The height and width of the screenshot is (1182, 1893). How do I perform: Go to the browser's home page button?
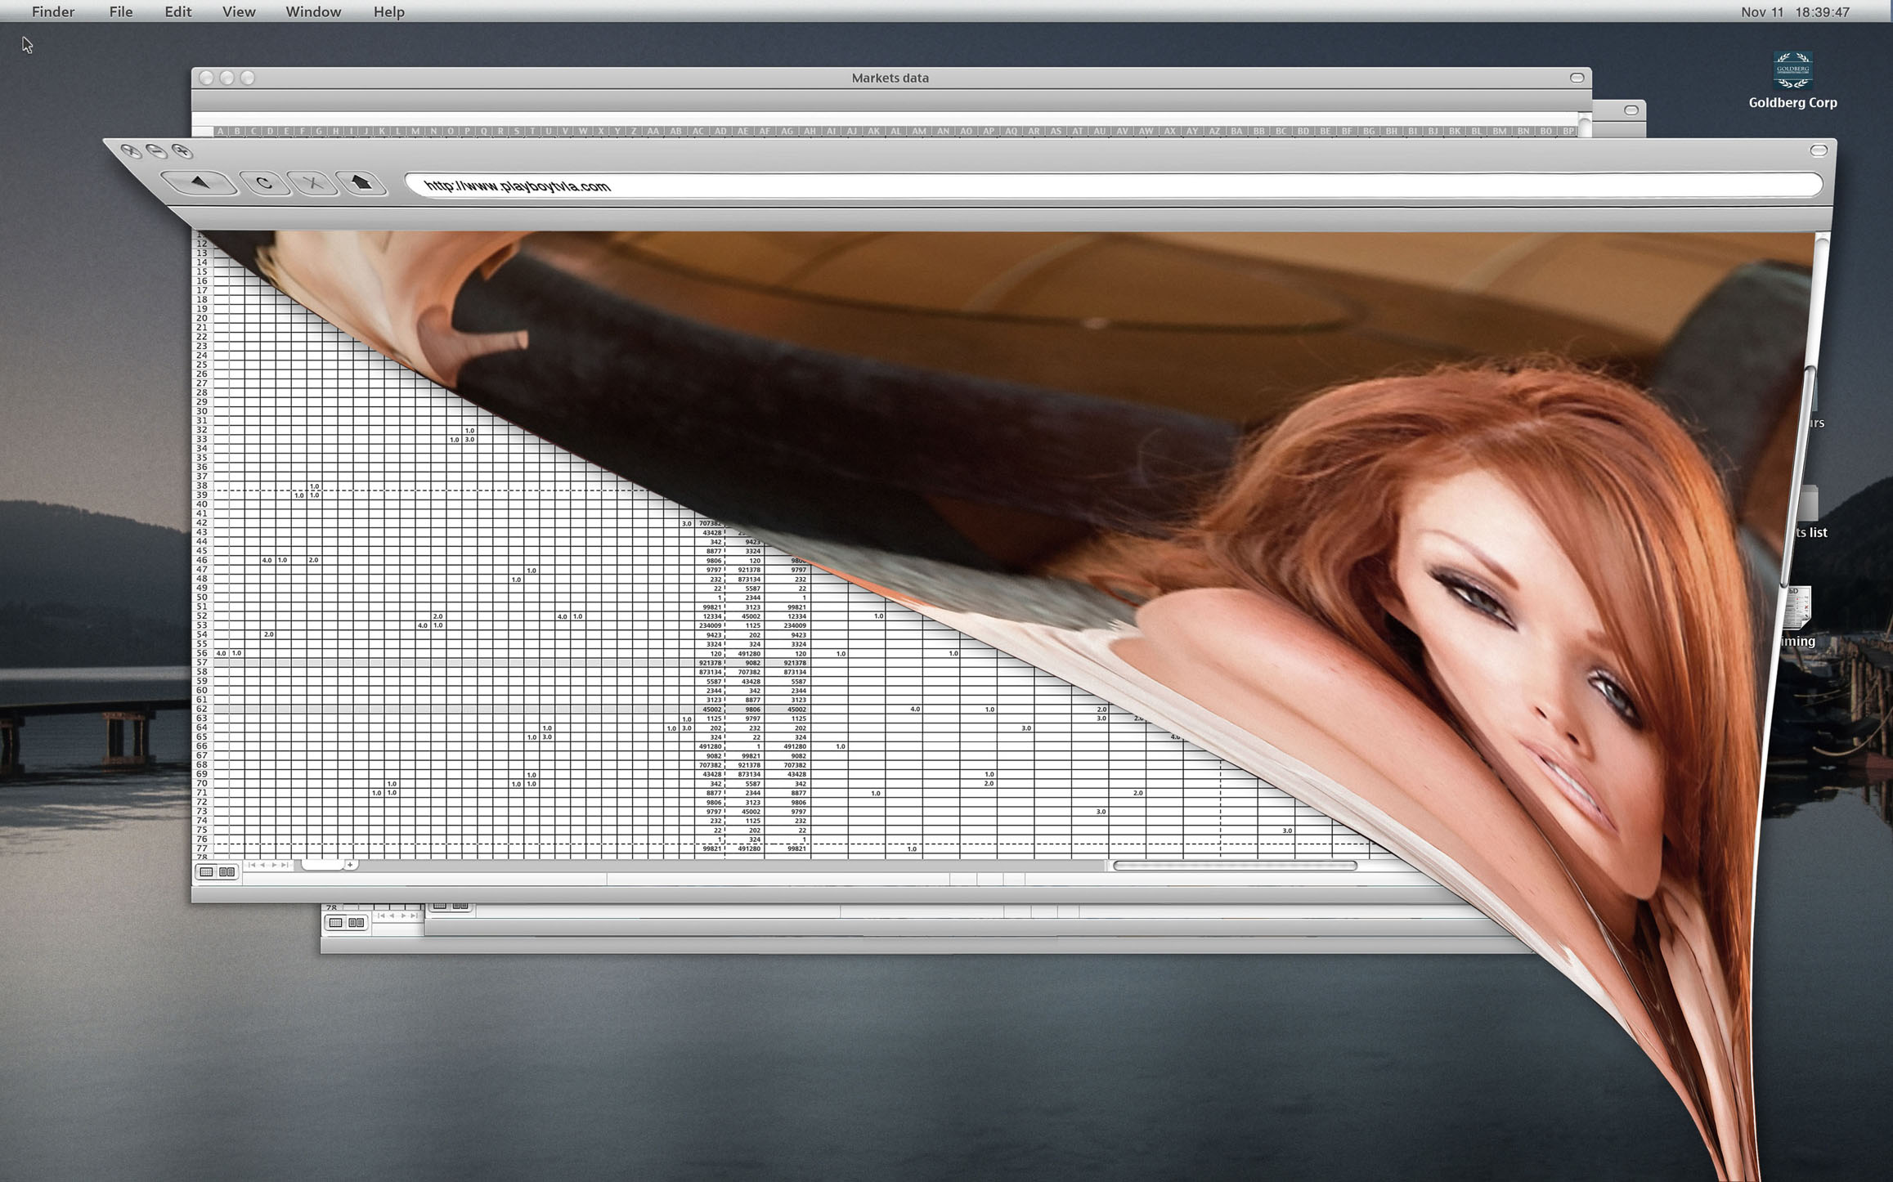[362, 183]
